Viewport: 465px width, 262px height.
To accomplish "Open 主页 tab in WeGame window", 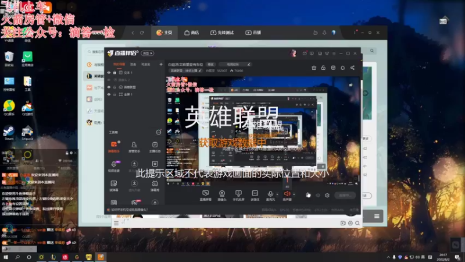I will click(x=164, y=33).
